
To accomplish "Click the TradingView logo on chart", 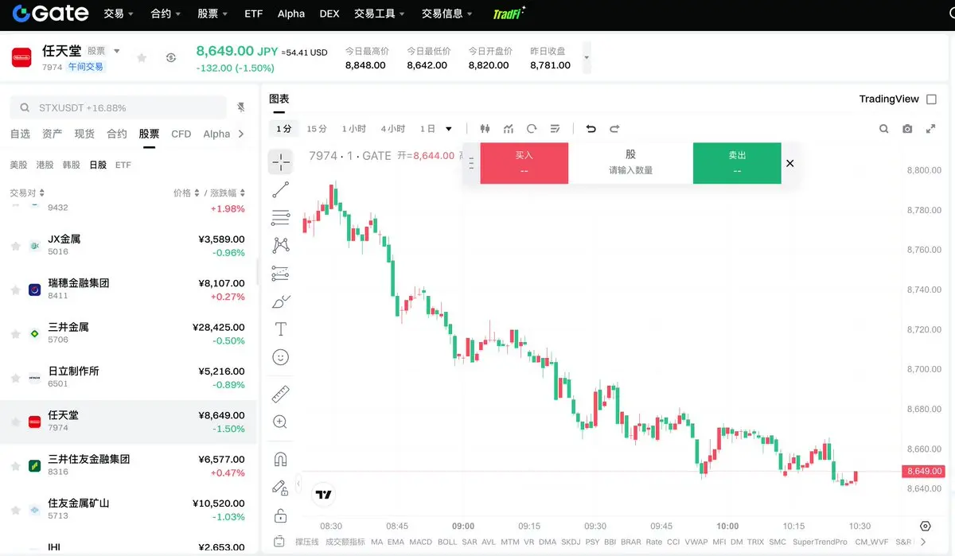I will [323, 495].
